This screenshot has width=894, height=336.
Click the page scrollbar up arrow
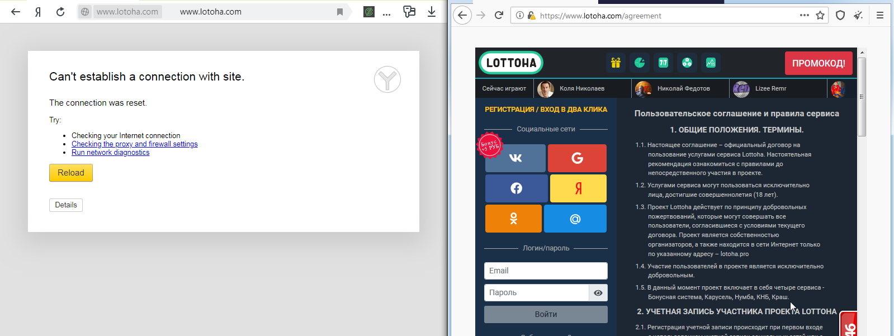862,52
